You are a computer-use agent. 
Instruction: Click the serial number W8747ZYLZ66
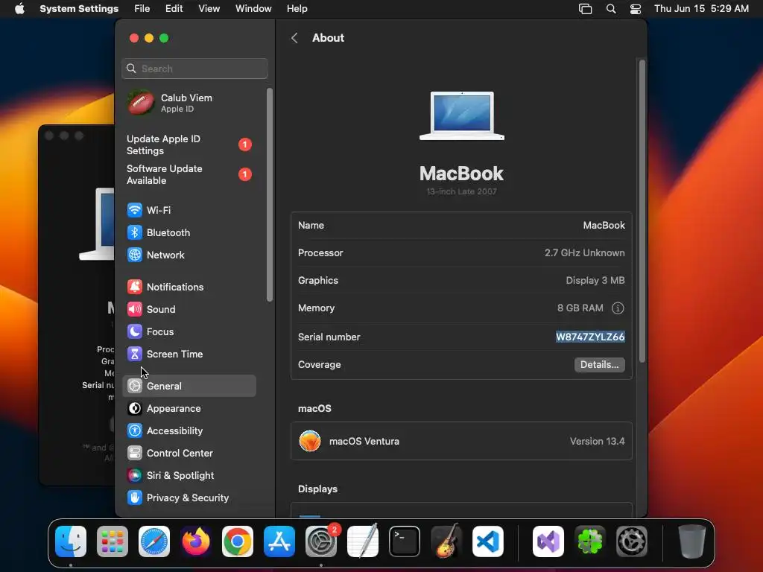pyautogui.click(x=590, y=337)
